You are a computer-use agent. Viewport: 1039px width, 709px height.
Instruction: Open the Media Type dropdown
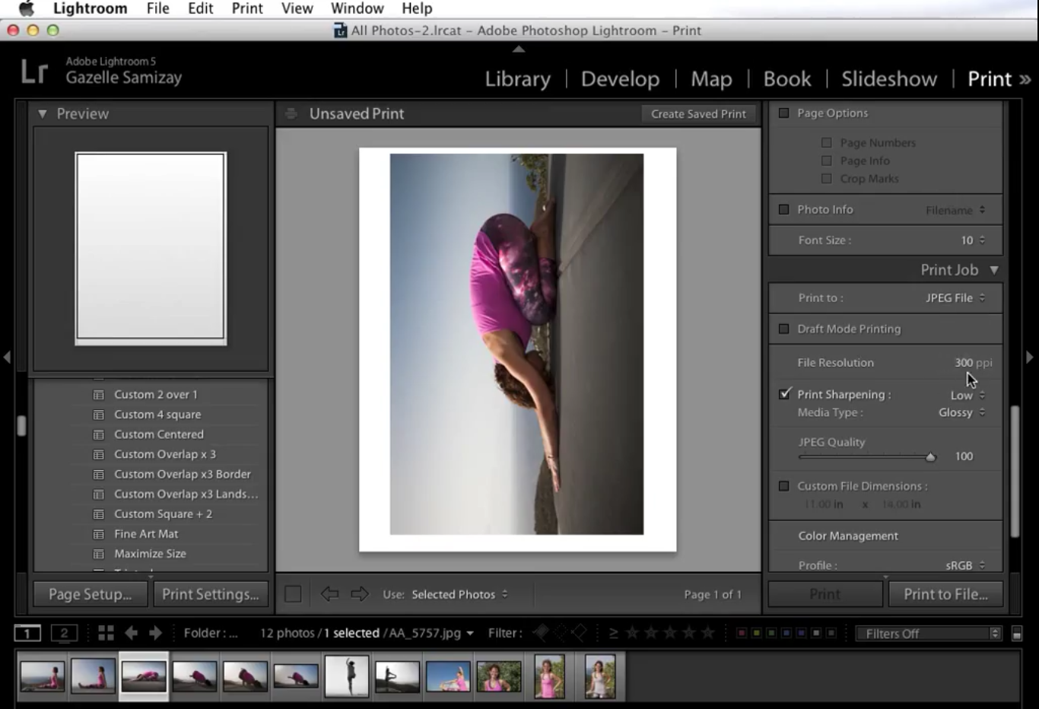coord(961,412)
